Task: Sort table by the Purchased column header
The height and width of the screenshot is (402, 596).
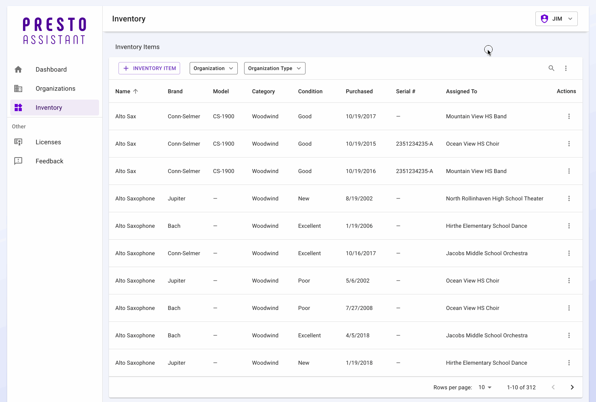Action: click(359, 91)
